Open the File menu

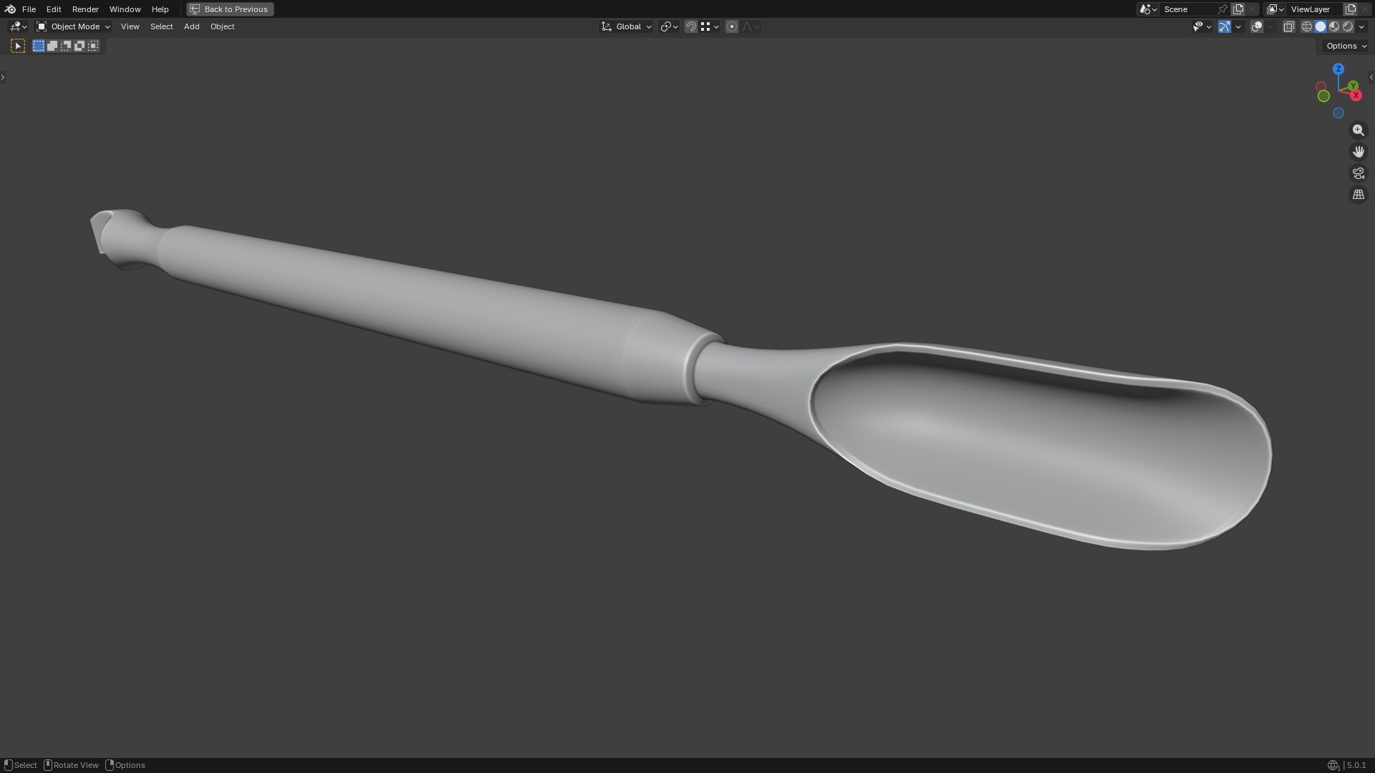pos(29,9)
